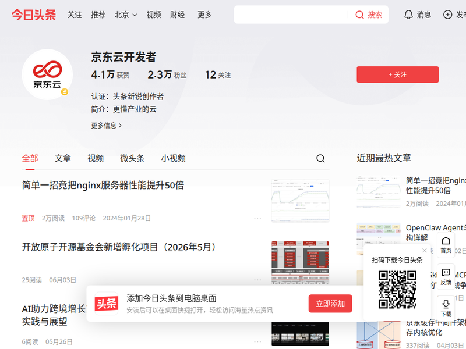
Task: Search within the author's posts magnifier icon
Action: (320, 158)
